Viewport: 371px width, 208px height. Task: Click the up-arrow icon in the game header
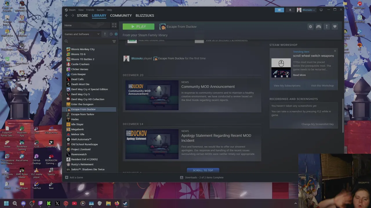(x=327, y=27)
